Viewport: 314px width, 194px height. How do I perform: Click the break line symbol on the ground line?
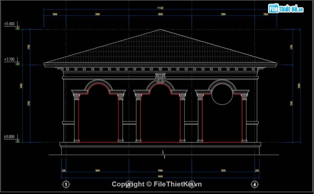point(164,154)
